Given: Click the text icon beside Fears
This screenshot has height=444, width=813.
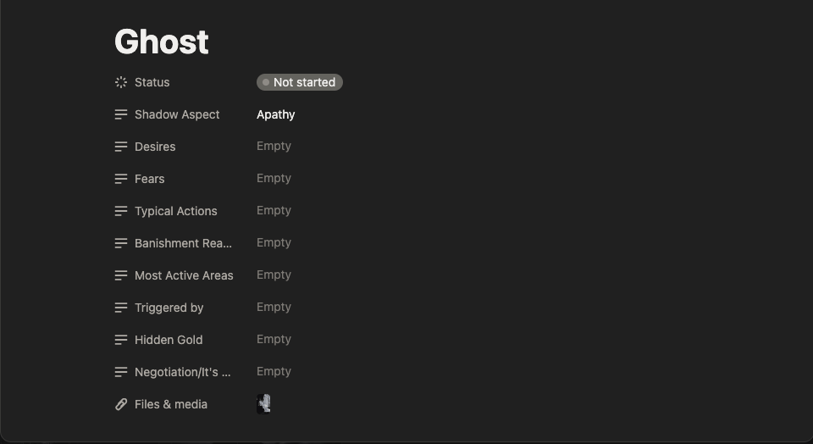Looking at the screenshot, I should coord(121,179).
